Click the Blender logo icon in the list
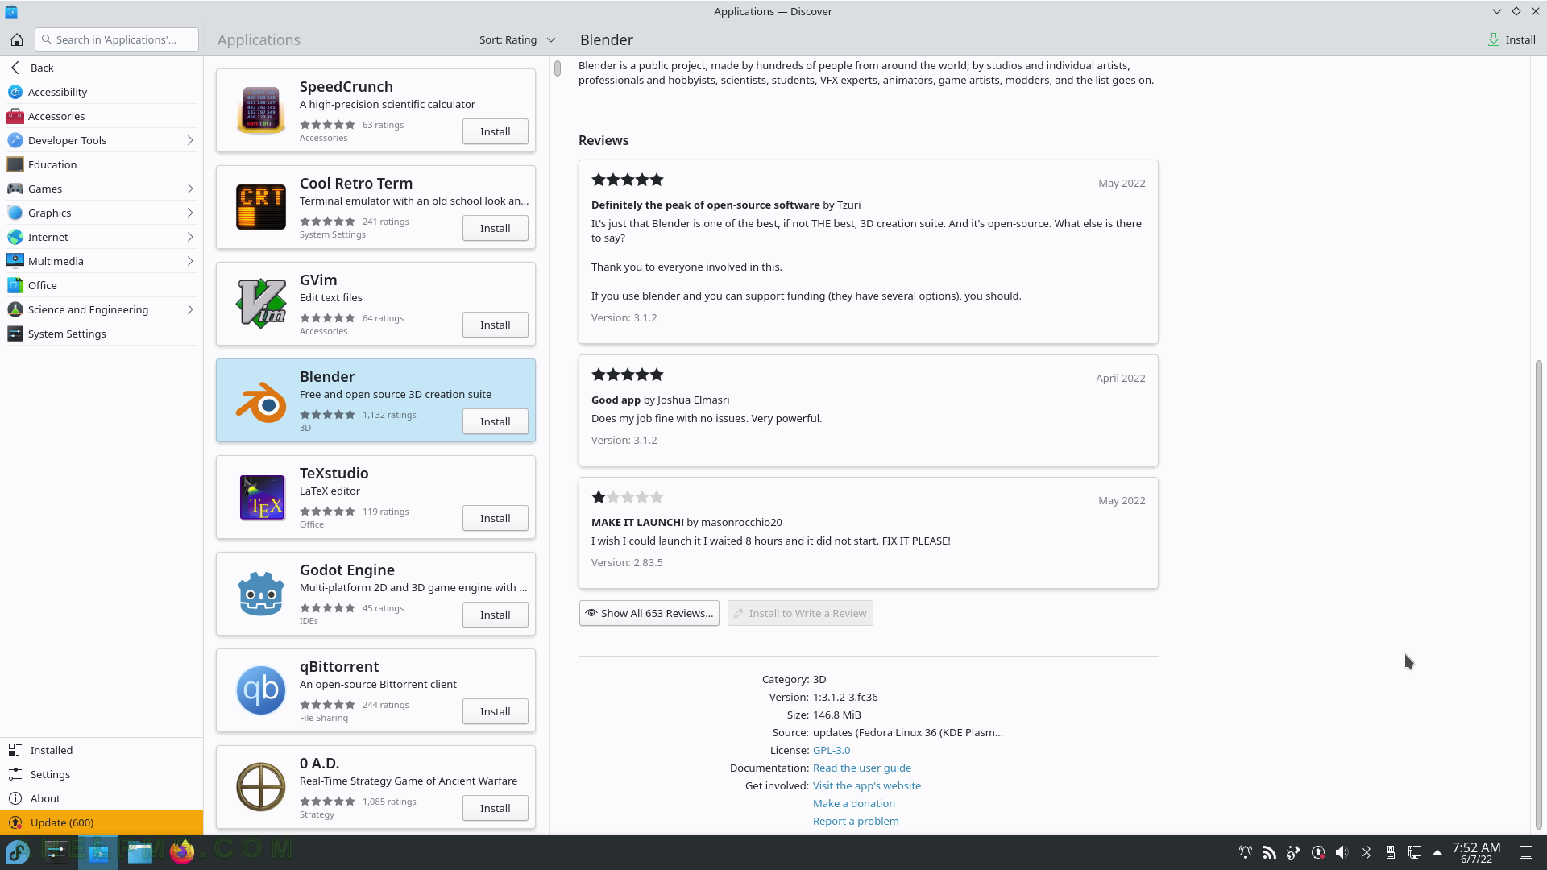Screen dimensions: 1547x870 (x=261, y=400)
